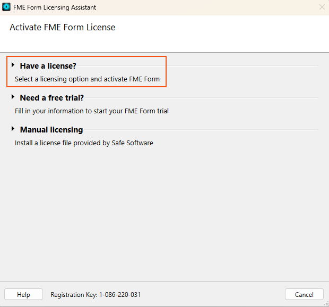Viewport: 329px width, 307px height.
Task: Cancel the license activation dialog
Action: [x=304, y=294]
